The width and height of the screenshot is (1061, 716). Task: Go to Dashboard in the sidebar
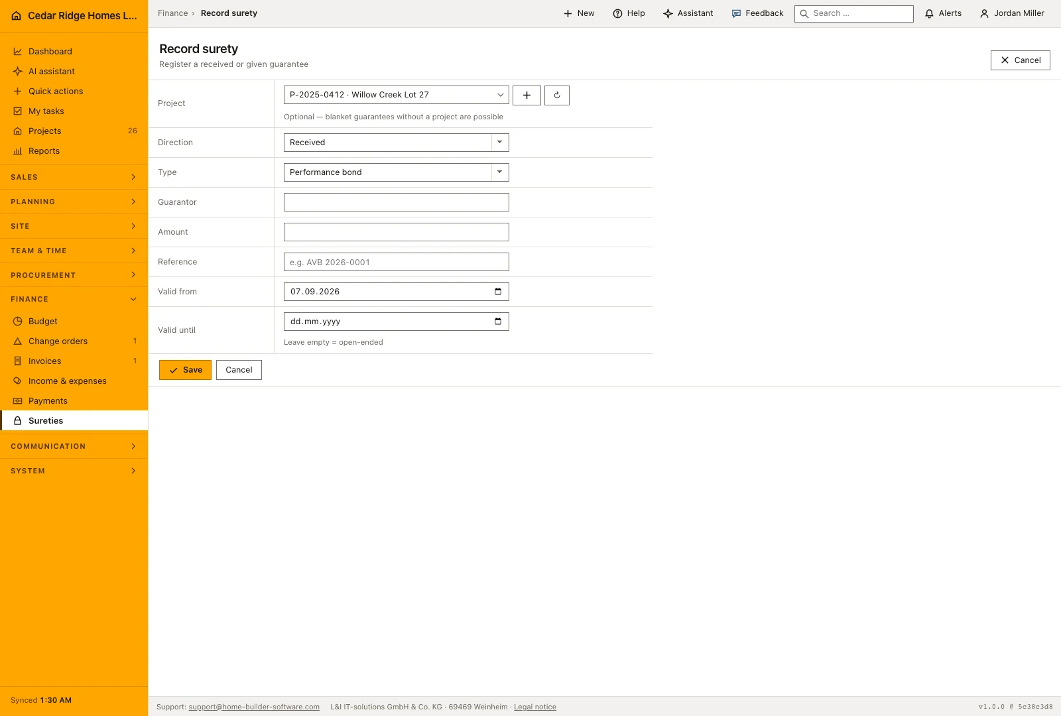click(74, 51)
